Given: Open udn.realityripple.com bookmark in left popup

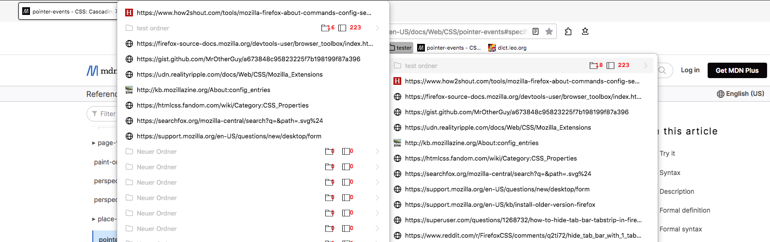Looking at the screenshot, I should click(254, 74).
